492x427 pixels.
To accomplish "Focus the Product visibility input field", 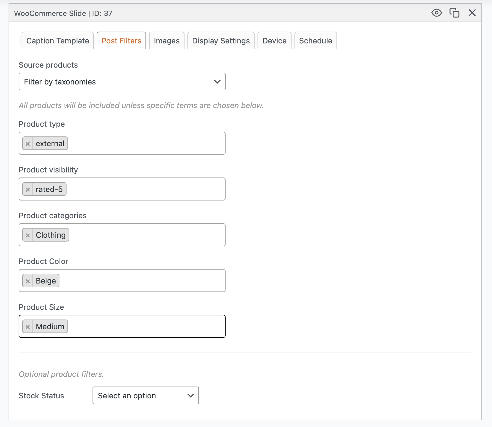I will point(145,189).
